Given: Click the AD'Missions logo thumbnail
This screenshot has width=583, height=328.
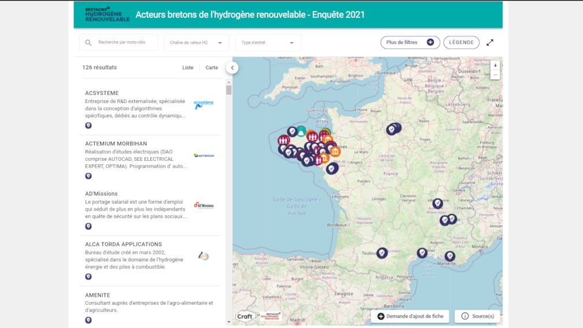Looking at the screenshot, I should click(204, 205).
